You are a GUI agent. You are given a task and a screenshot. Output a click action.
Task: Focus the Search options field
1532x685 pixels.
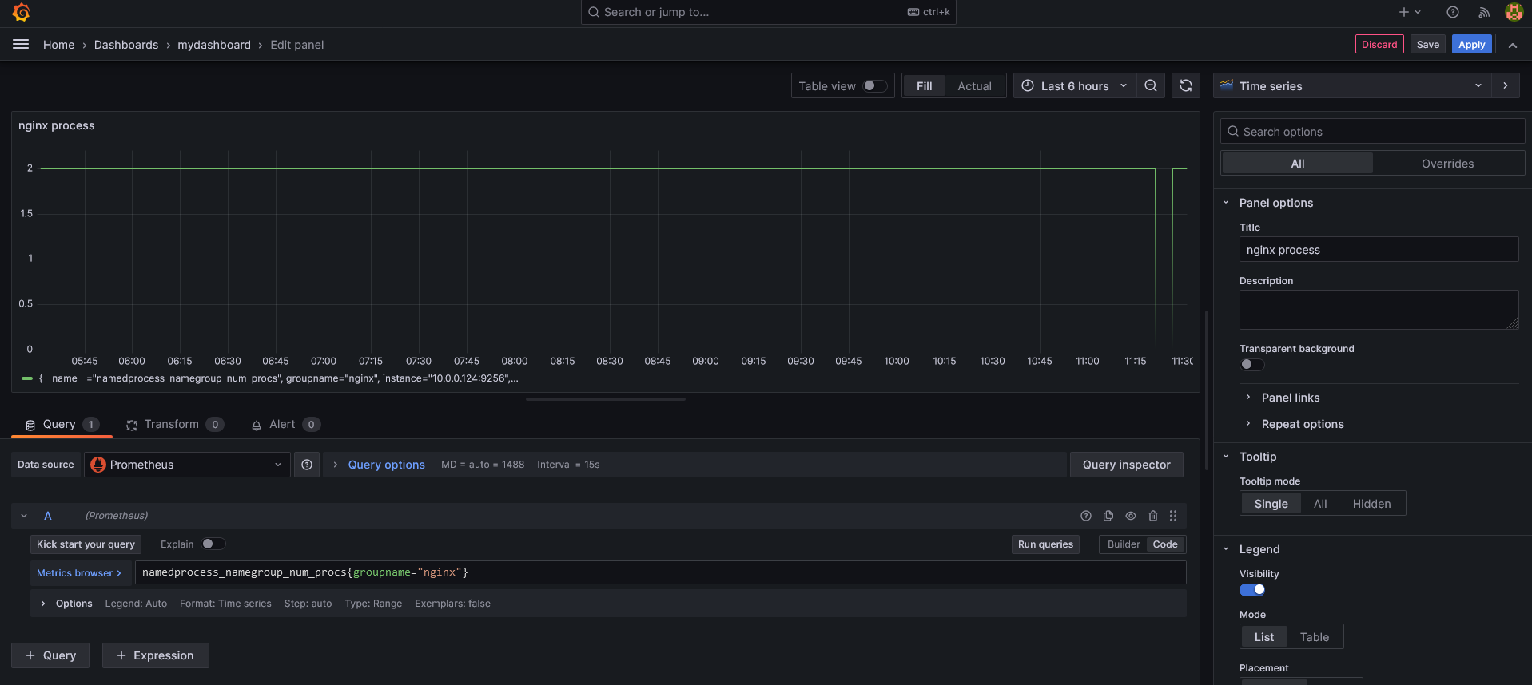(1372, 132)
